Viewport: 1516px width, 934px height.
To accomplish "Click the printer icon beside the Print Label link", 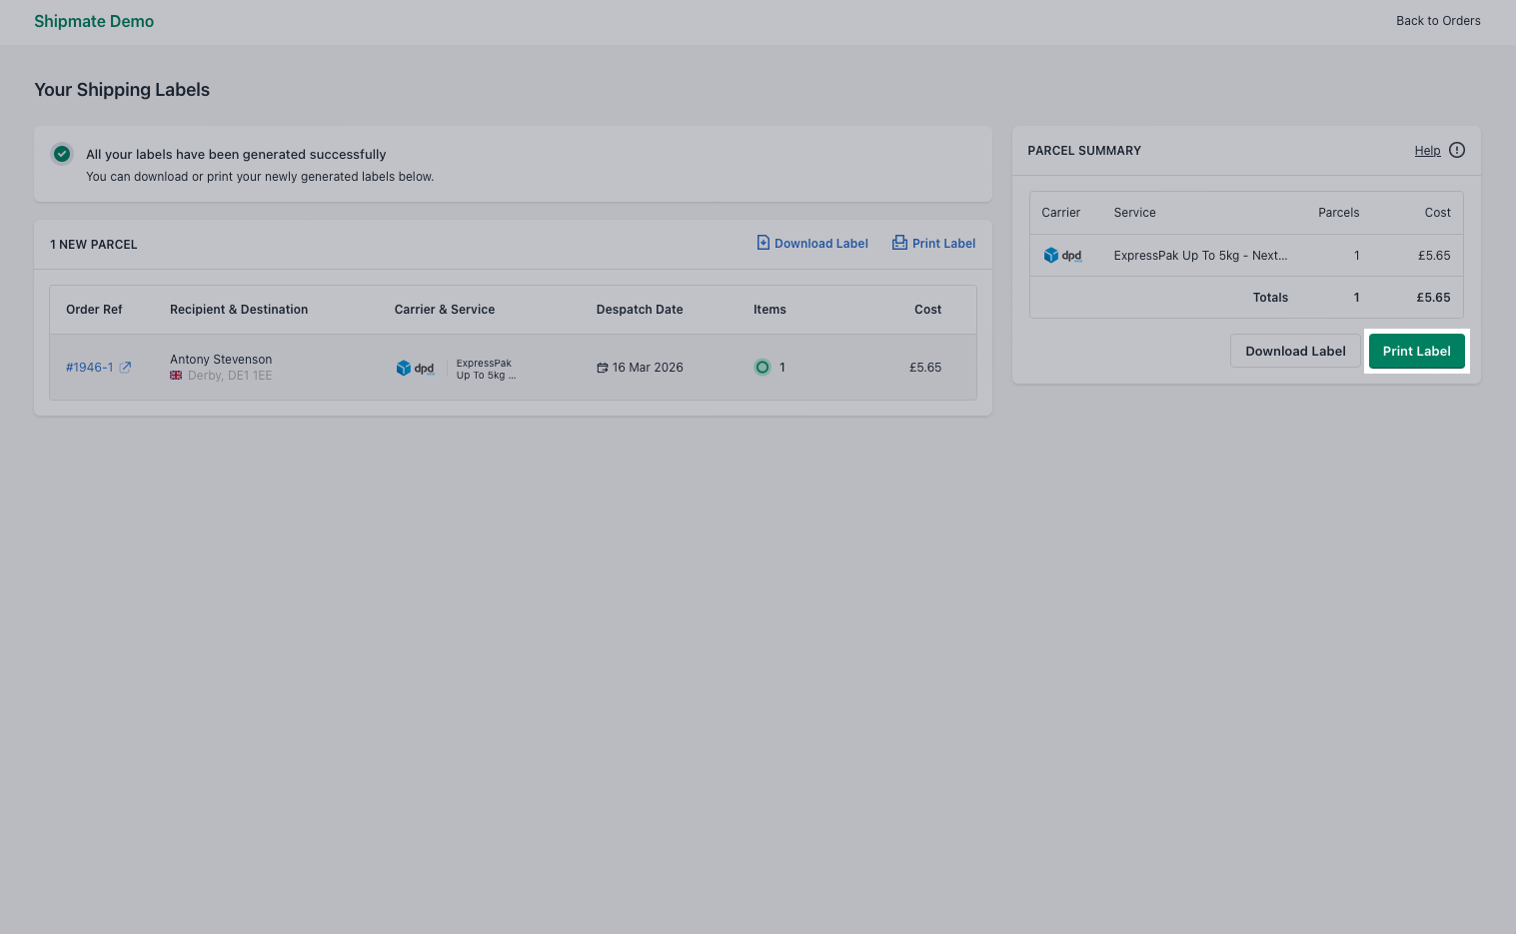I will pyautogui.click(x=899, y=243).
